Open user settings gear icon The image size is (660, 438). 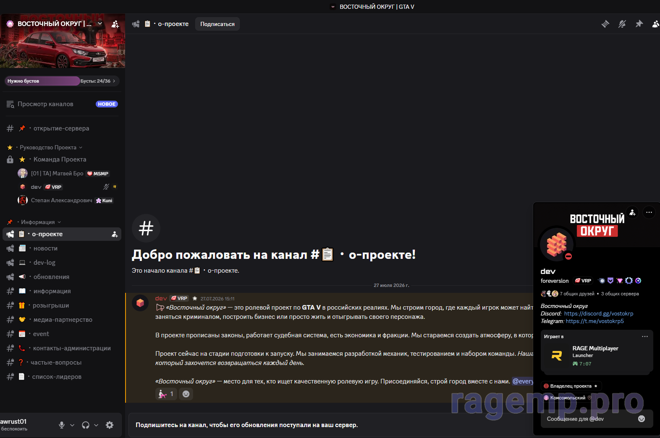coord(110,425)
